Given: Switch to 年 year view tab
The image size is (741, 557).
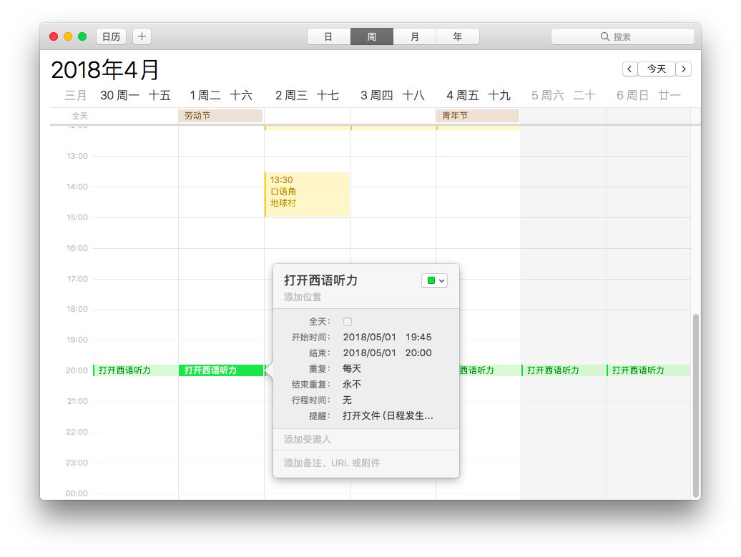Looking at the screenshot, I should coord(457,36).
